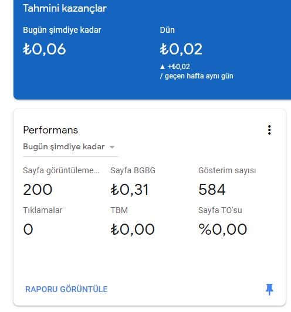
Task: Click the Sayfa BGBG metric label
Action: [x=133, y=170]
